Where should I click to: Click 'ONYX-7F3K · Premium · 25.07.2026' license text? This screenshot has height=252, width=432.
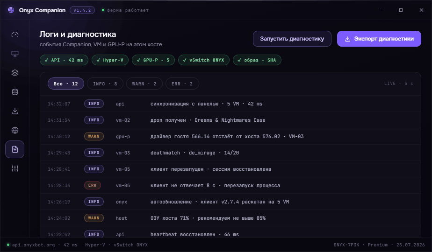pyautogui.click(x=379, y=245)
